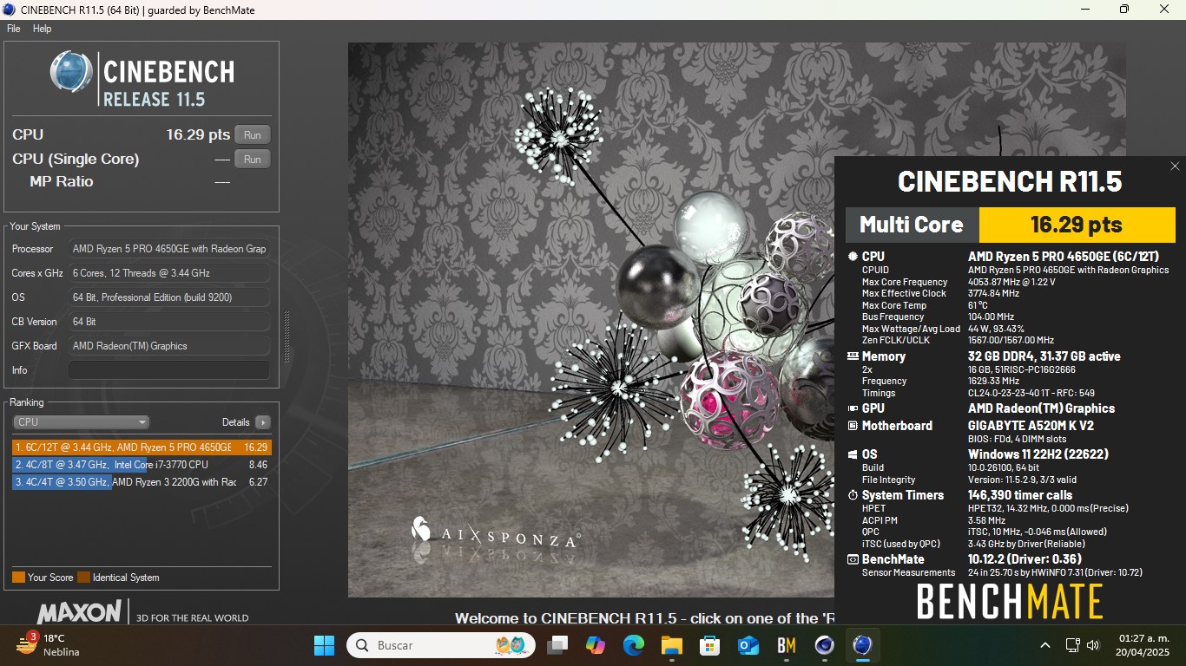Click the OS field showing Professional Edition
1186x666 pixels.
click(169, 297)
